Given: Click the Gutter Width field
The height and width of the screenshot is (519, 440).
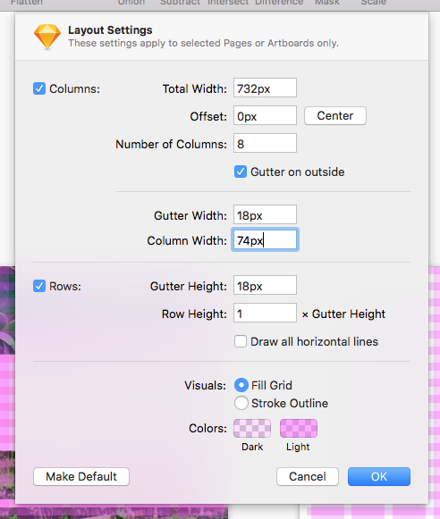Looking at the screenshot, I should [x=265, y=214].
